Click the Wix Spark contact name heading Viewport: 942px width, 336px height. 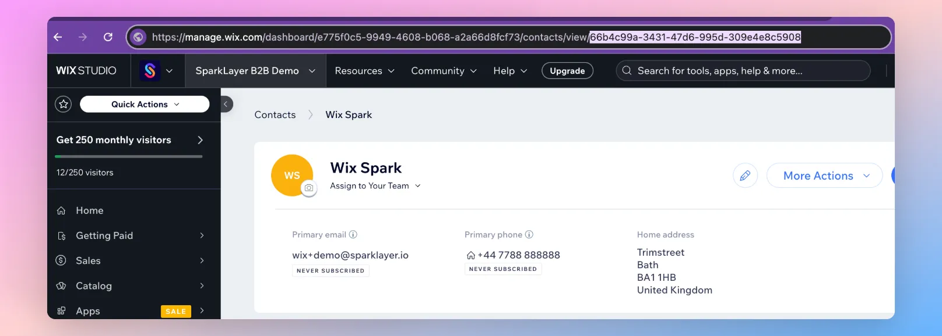coord(366,168)
